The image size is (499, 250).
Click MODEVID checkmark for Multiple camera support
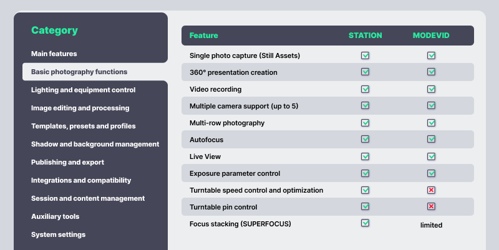pos(431,106)
